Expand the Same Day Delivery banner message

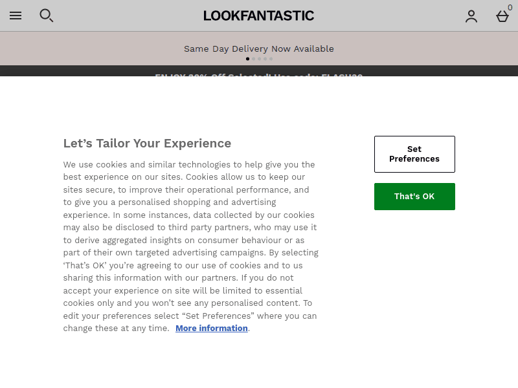259,48
